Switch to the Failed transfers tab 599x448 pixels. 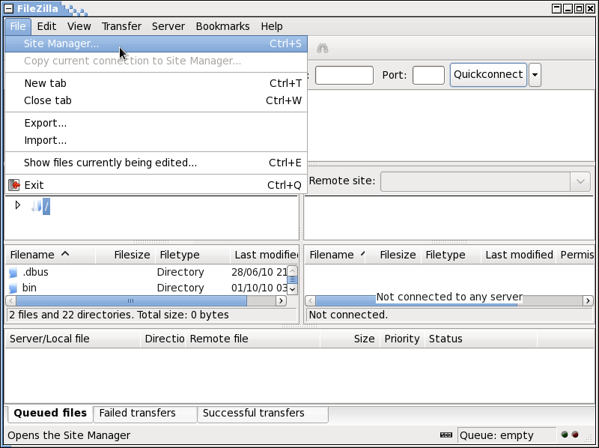[145, 414]
